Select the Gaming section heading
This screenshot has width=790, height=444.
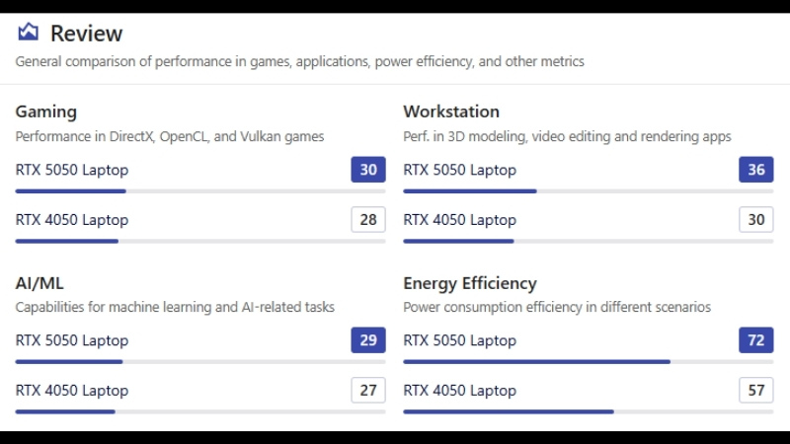click(45, 111)
